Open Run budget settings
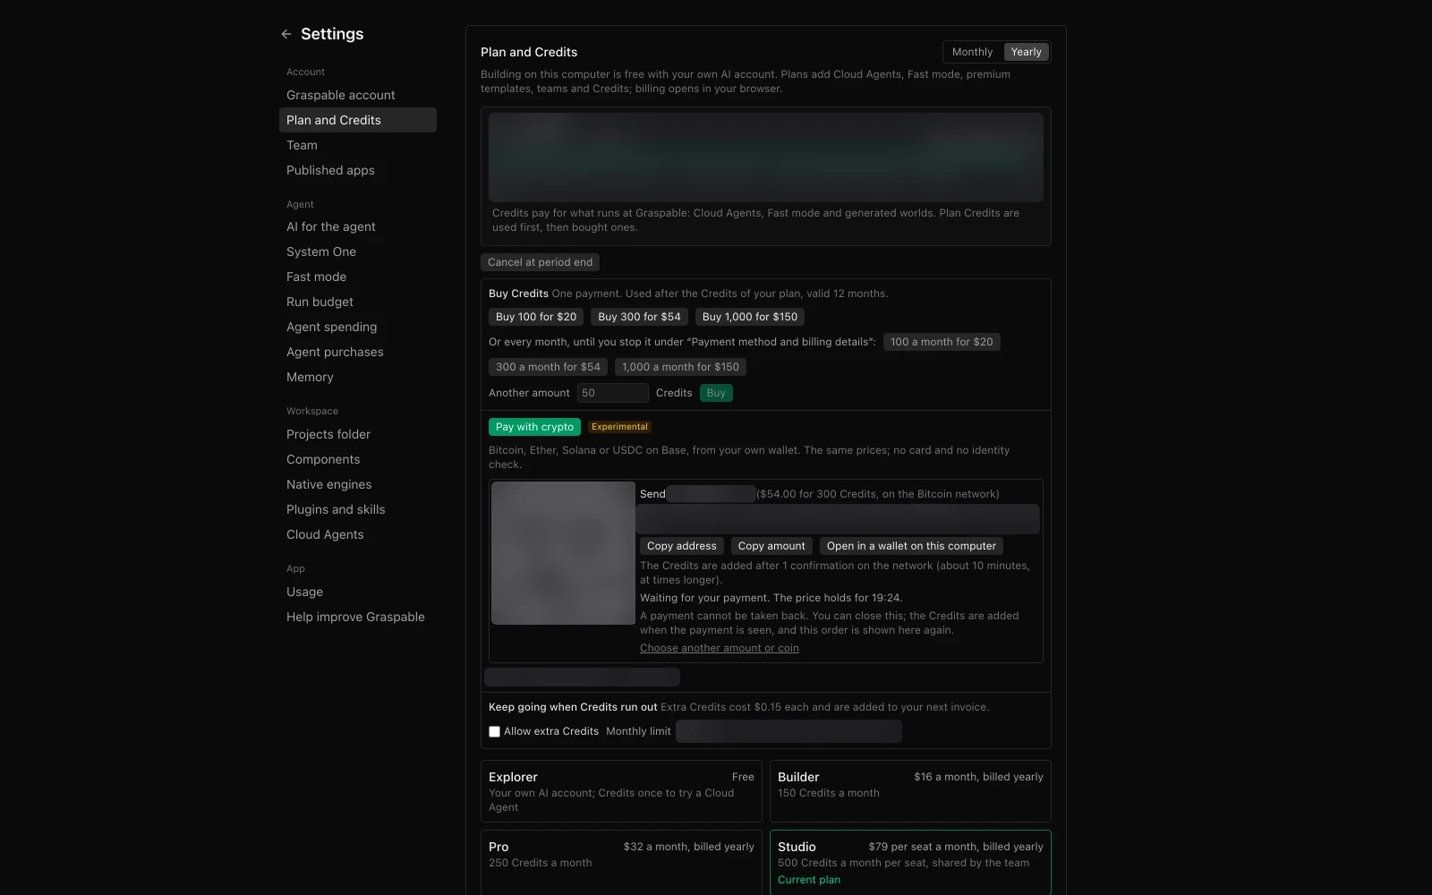Screen dimensions: 1432x895 tap(358, 302)
